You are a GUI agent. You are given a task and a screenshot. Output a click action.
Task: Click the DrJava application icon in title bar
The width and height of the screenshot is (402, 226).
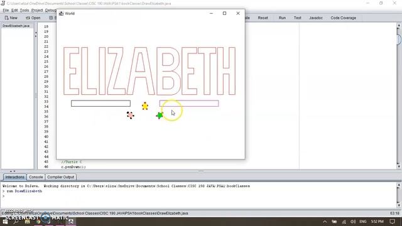coord(3,3)
